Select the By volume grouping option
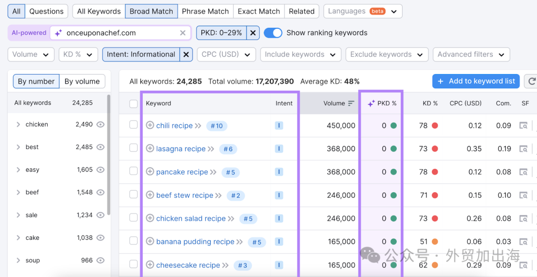Screen dimensions: 537x277 82,81
